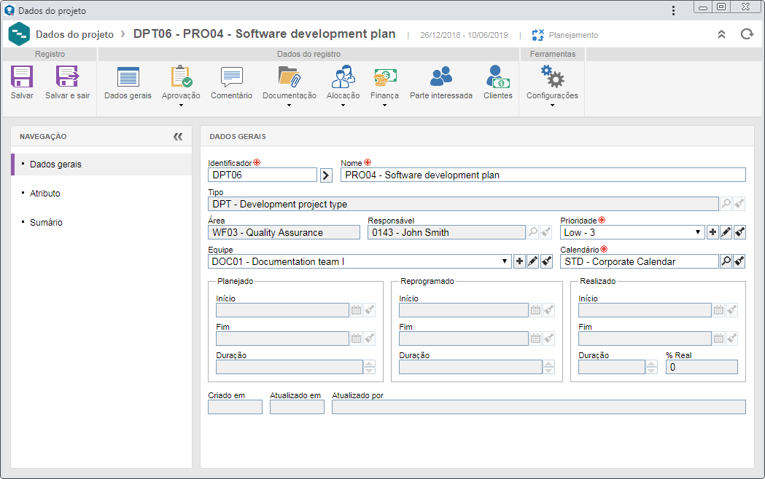765x479 pixels.
Task: Click the search magnifier beside Calendário
Action: [x=726, y=261]
